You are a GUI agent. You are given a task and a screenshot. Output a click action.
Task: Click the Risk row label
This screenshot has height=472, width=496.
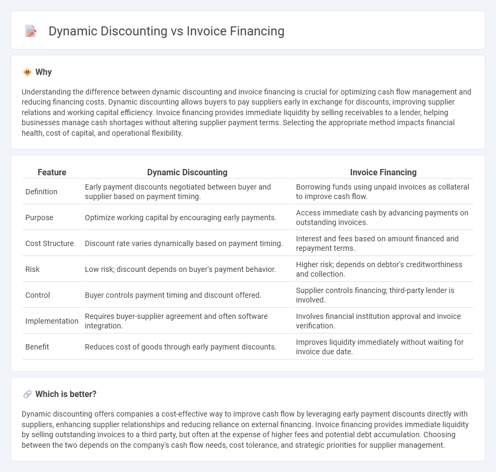[32, 269]
